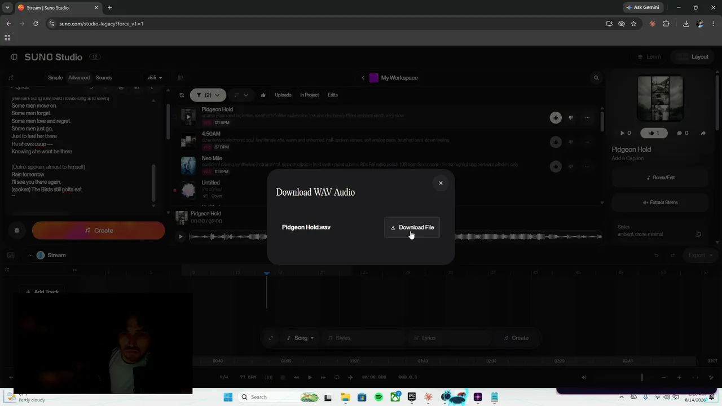The width and height of the screenshot is (722, 406).
Task: Close the Download WAV Audio dialog
Action: click(x=441, y=183)
